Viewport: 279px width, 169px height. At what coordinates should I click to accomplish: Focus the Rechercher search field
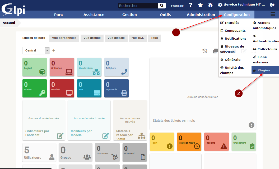(x=137, y=6)
